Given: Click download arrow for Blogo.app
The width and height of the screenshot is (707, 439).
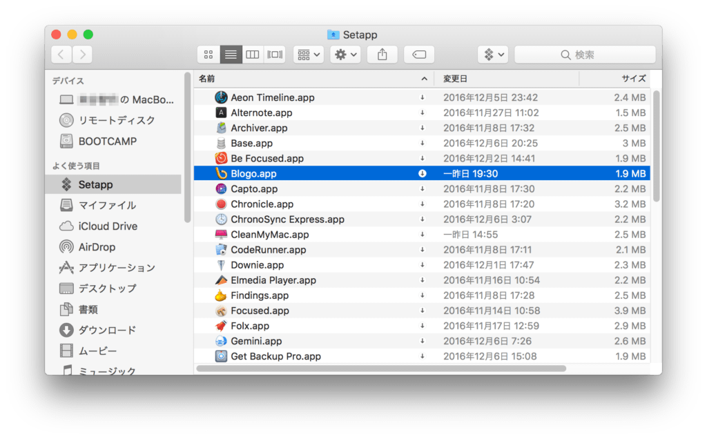Looking at the screenshot, I should point(423,173).
